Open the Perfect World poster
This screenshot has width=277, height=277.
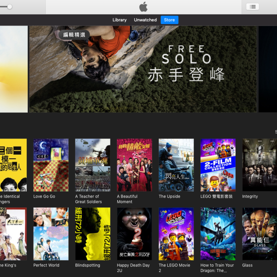coord(51,234)
